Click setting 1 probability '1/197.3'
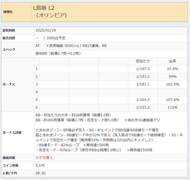Screen dimensions: 190x180 coord(143,69)
